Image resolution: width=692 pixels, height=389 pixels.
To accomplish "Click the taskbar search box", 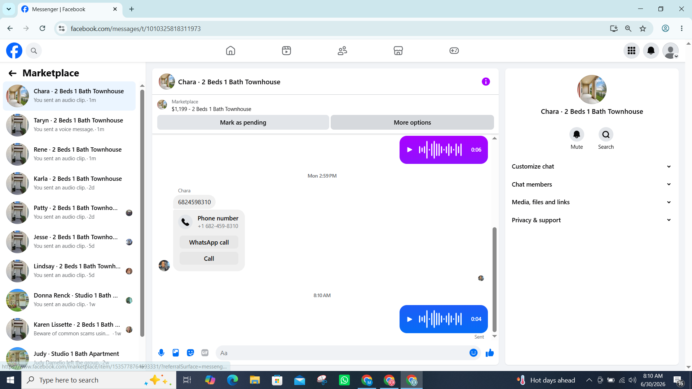I will pyautogui.click(x=99, y=380).
